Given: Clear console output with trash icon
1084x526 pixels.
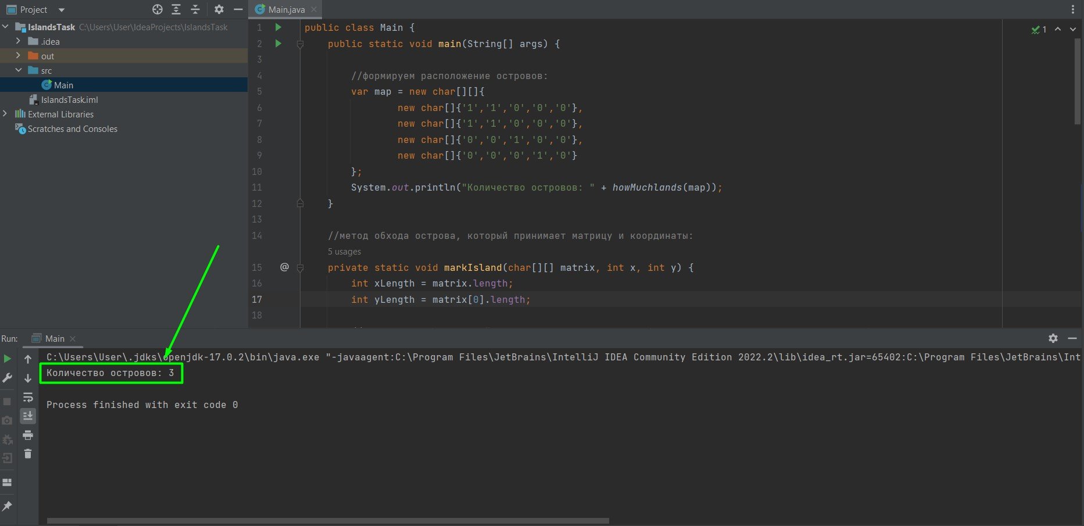Looking at the screenshot, I should (x=28, y=454).
